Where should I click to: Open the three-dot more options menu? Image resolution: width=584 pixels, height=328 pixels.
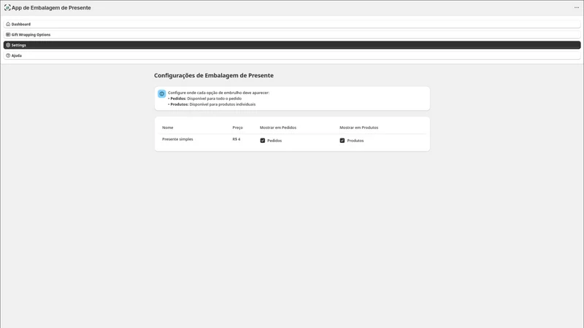click(577, 7)
